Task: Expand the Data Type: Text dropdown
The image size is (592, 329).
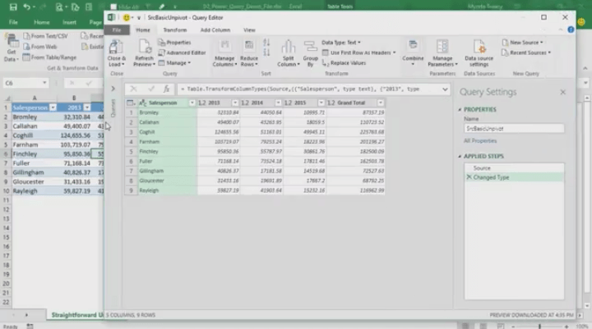Action: [x=342, y=42]
